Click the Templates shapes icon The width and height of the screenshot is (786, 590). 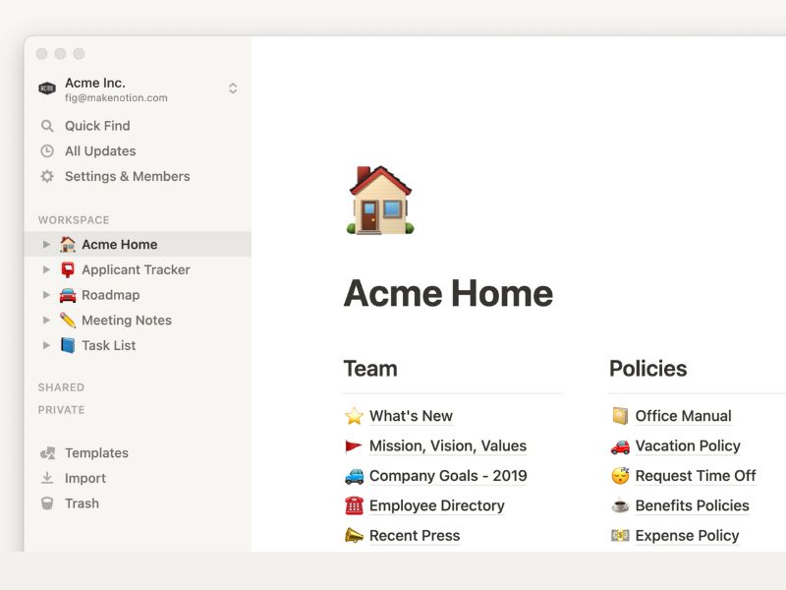point(47,453)
